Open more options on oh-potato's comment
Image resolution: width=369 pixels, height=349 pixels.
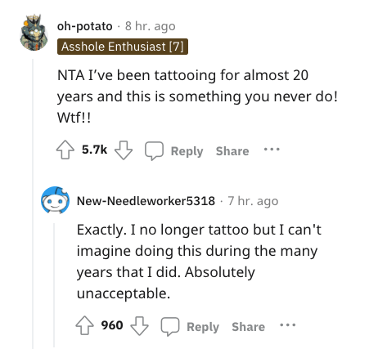coord(272,150)
